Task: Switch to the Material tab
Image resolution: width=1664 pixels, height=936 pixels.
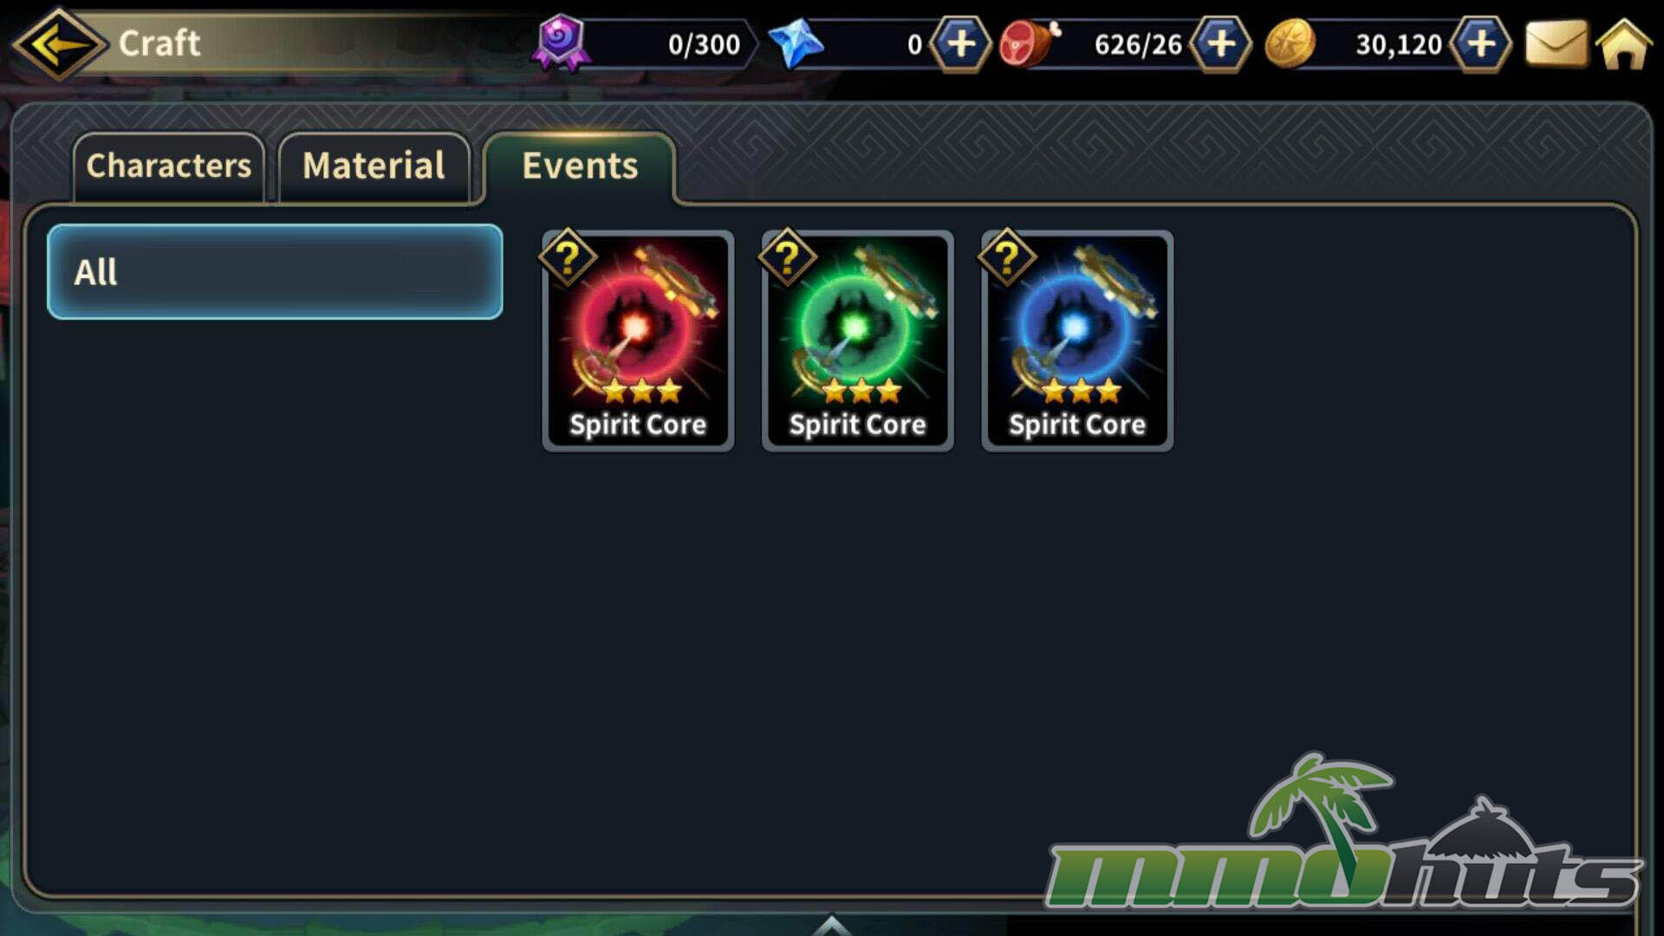Action: [374, 166]
